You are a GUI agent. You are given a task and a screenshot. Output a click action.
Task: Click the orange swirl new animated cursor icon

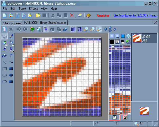pyautogui.click(x=30, y=16)
